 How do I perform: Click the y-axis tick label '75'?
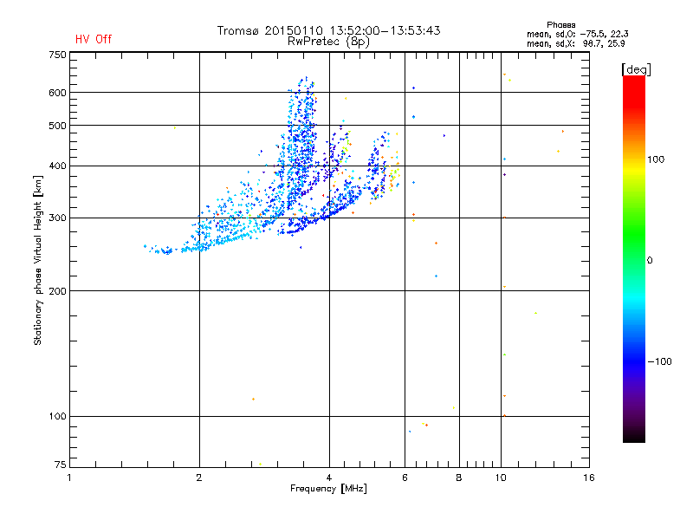(61, 465)
